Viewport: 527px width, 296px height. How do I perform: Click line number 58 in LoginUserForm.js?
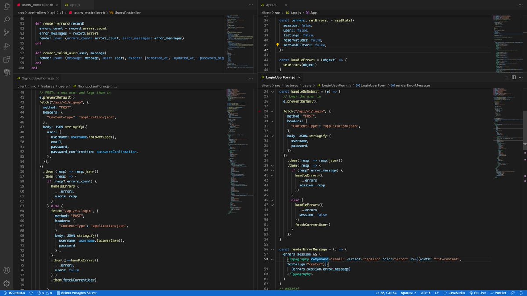coord(266,259)
